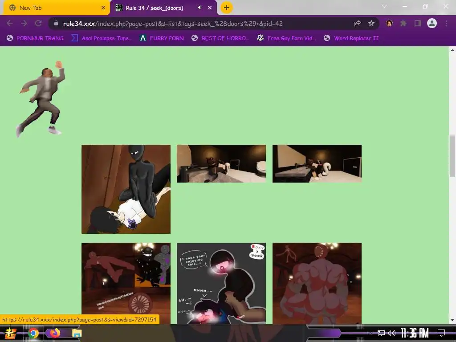Open the FURRY PORN bookmark
The height and width of the screenshot is (342, 456).
tap(162, 38)
